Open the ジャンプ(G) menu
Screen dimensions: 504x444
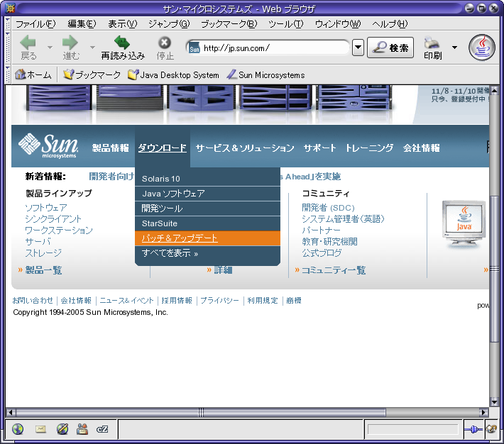coord(169,24)
